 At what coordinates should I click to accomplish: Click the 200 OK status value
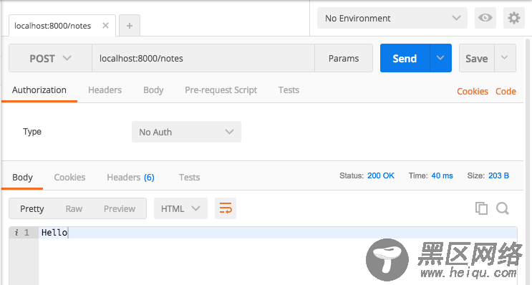tap(381, 175)
